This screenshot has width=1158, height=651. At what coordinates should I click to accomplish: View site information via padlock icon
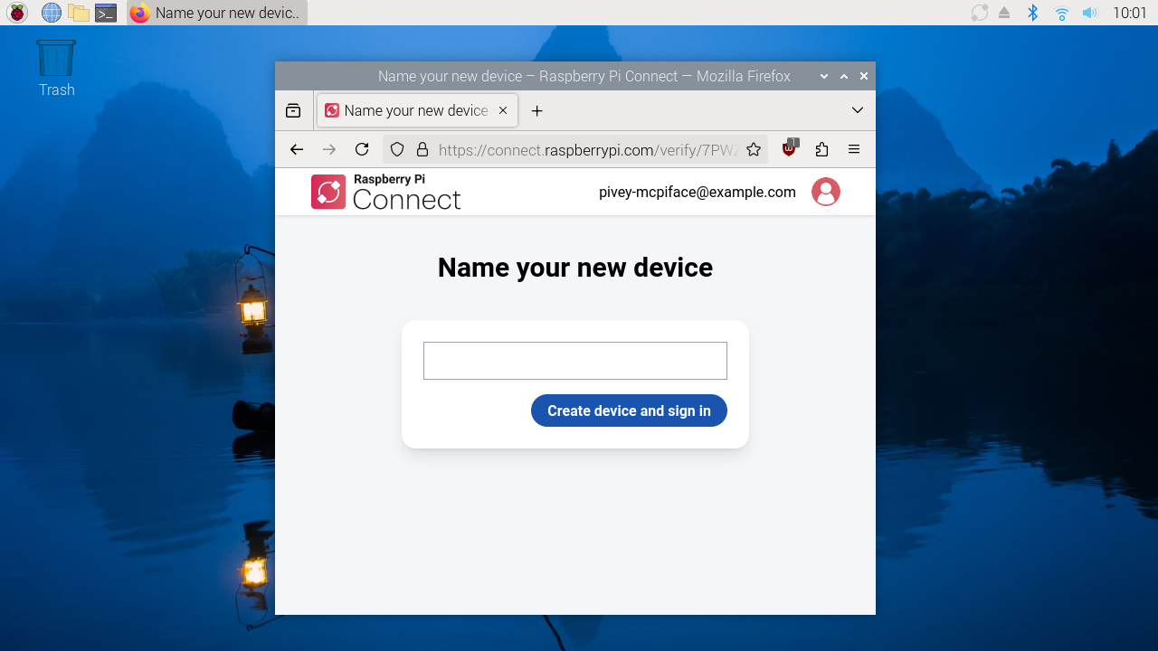point(422,149)
